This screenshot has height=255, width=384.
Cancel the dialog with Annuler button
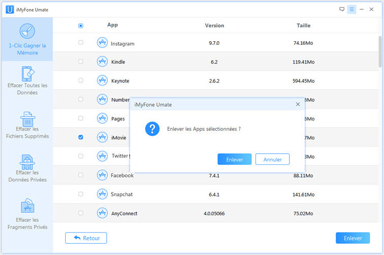coord(272,159)
